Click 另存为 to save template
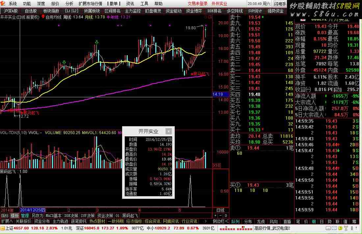Viewport: 362px width, 234px height. point(38,216)
